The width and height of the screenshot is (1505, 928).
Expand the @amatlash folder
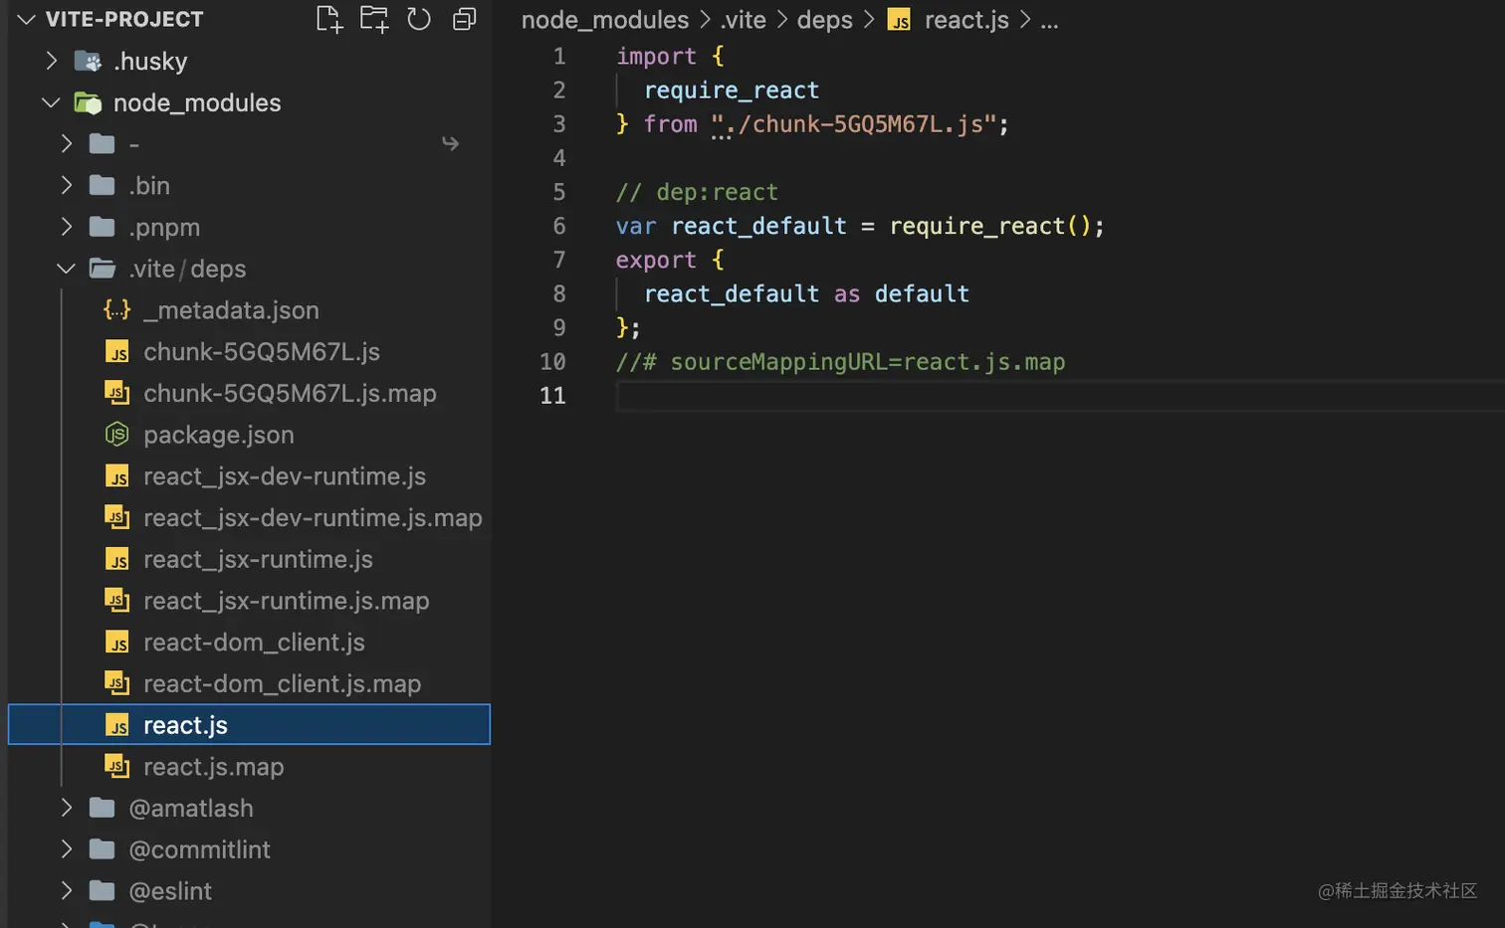click(x=66, y=808)
